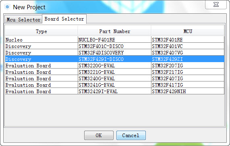Screen dimensions: 230x146
Task: Click Evaluation Board type in STM3240G-EVAL row
Action: (41, 78)
